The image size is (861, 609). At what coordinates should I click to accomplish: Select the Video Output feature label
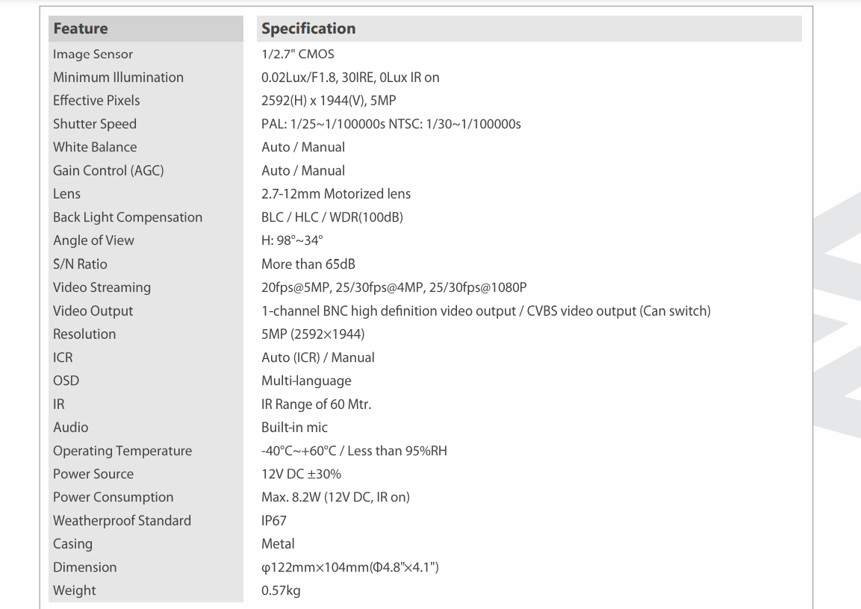[x=93, y=310]
